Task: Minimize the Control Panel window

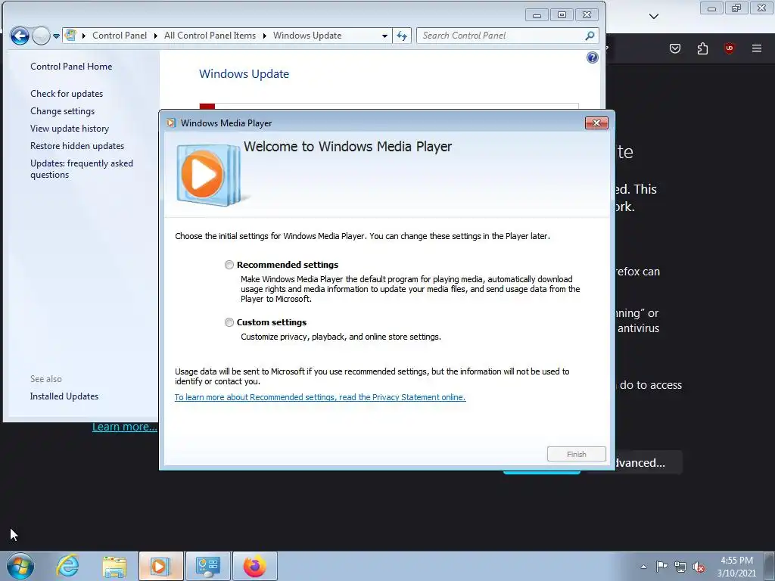Action: coord(537,15)
